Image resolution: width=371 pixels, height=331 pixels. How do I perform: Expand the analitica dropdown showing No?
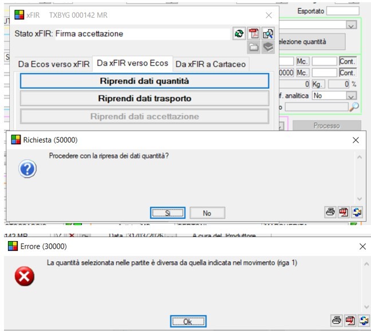click(351, 96)
